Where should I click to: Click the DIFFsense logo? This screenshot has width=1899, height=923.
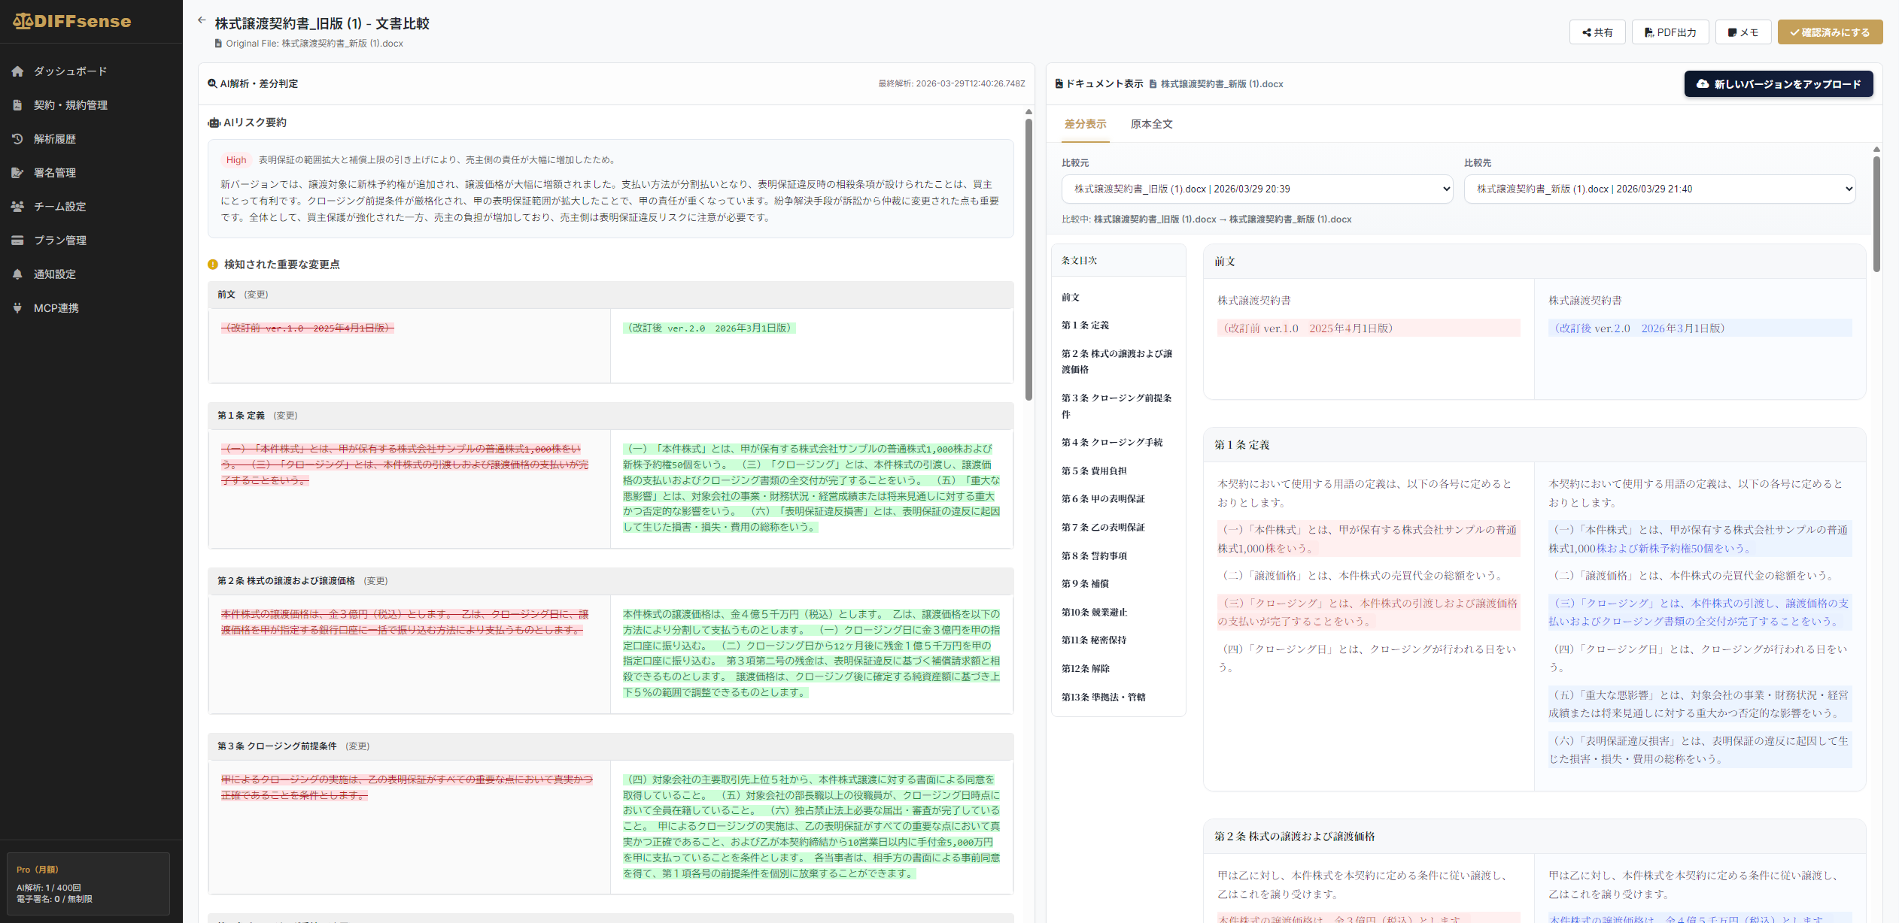tap(72, 21)
